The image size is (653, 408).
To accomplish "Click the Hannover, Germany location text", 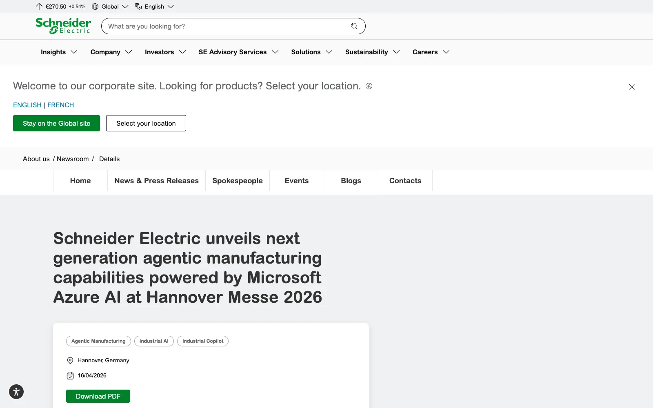I will [x=103, y=360].
